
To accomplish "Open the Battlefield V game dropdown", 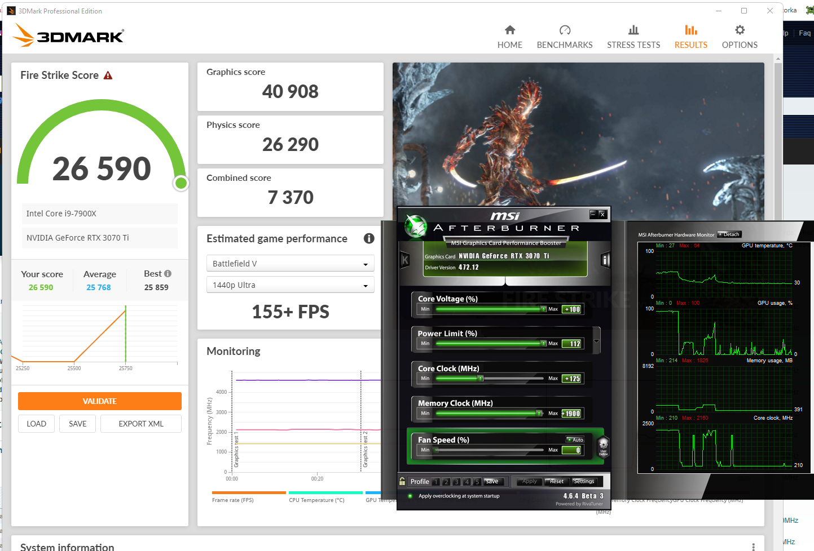I will [290, 264].
